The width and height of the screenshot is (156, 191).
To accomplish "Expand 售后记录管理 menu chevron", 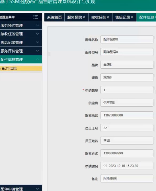I will tap(37, 42).
